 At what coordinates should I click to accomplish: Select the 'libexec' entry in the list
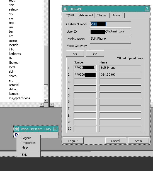click(x=14, y=63)
